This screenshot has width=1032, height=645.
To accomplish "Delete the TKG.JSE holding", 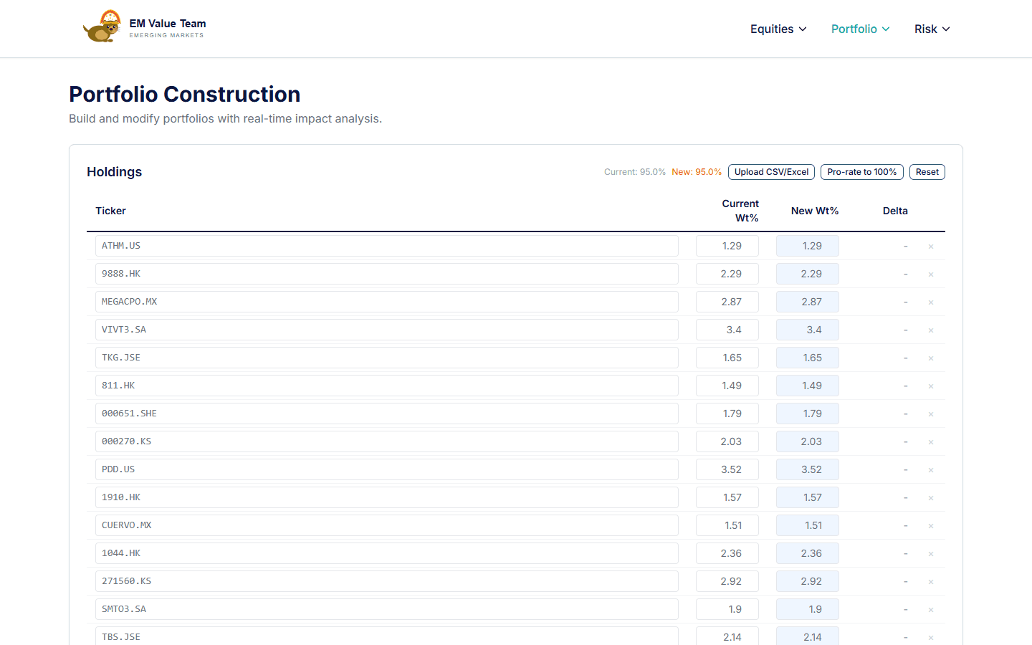I will (x=930, y=358).
